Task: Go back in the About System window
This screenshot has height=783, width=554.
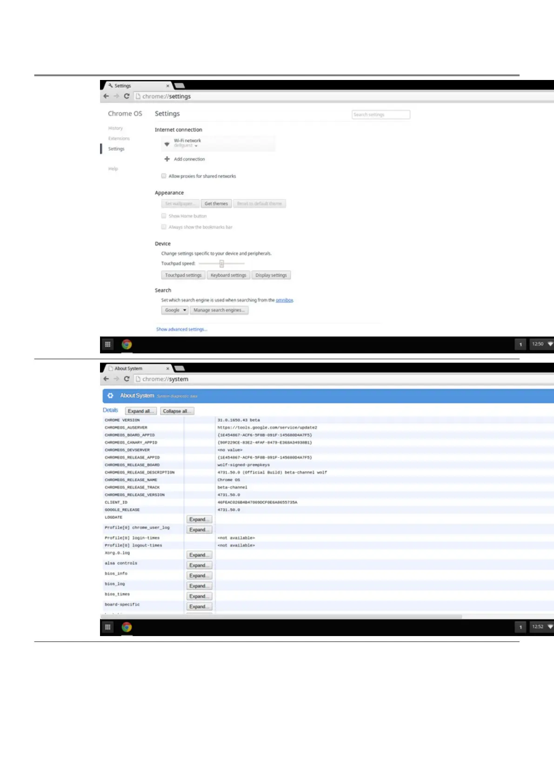Action: [106, 379]
